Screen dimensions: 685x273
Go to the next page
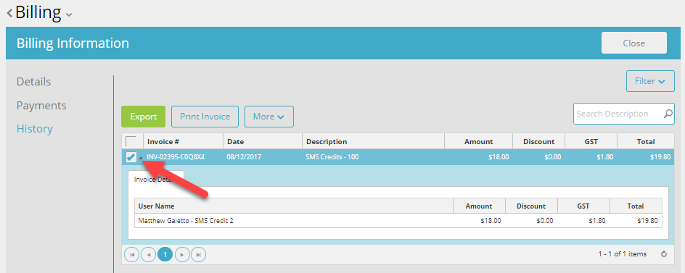182,254
